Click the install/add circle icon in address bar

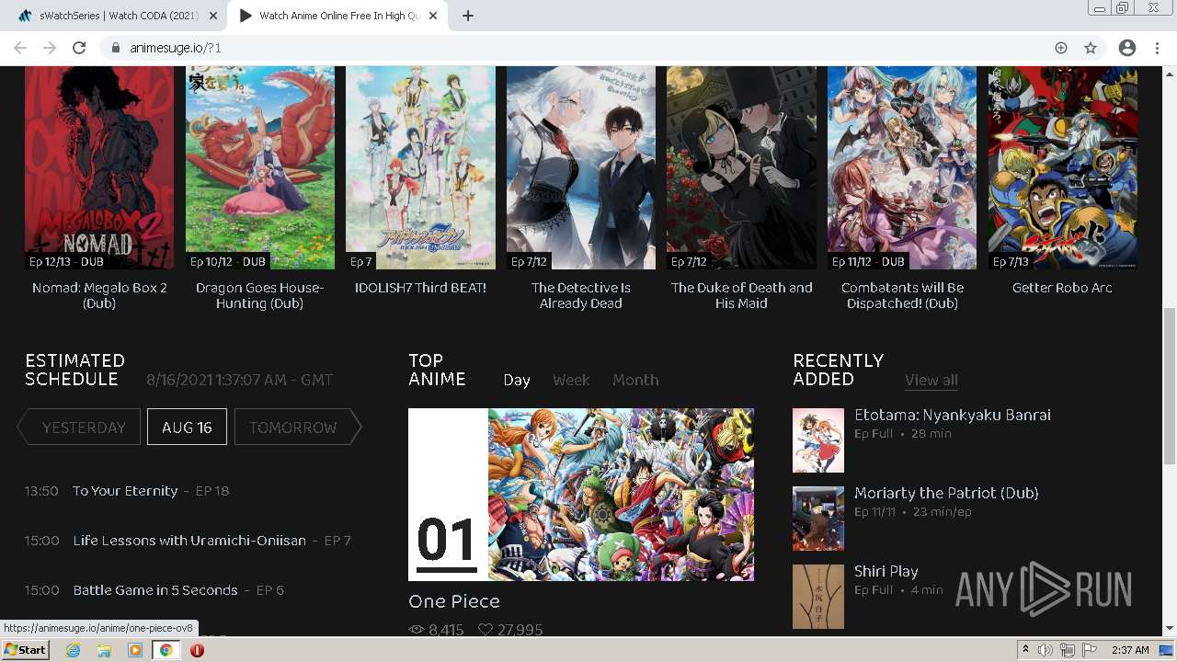pyautogui.click(x=1061, y=48)
